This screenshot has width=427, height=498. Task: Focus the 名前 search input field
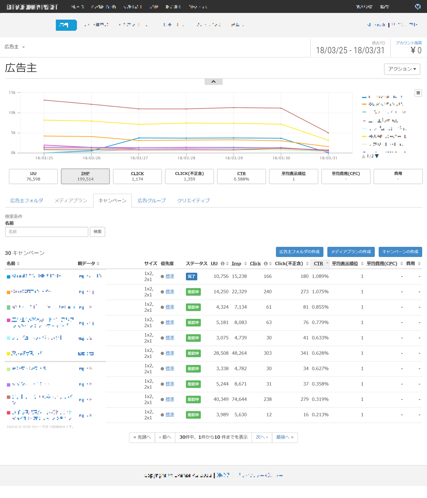[x=47, y=232]
